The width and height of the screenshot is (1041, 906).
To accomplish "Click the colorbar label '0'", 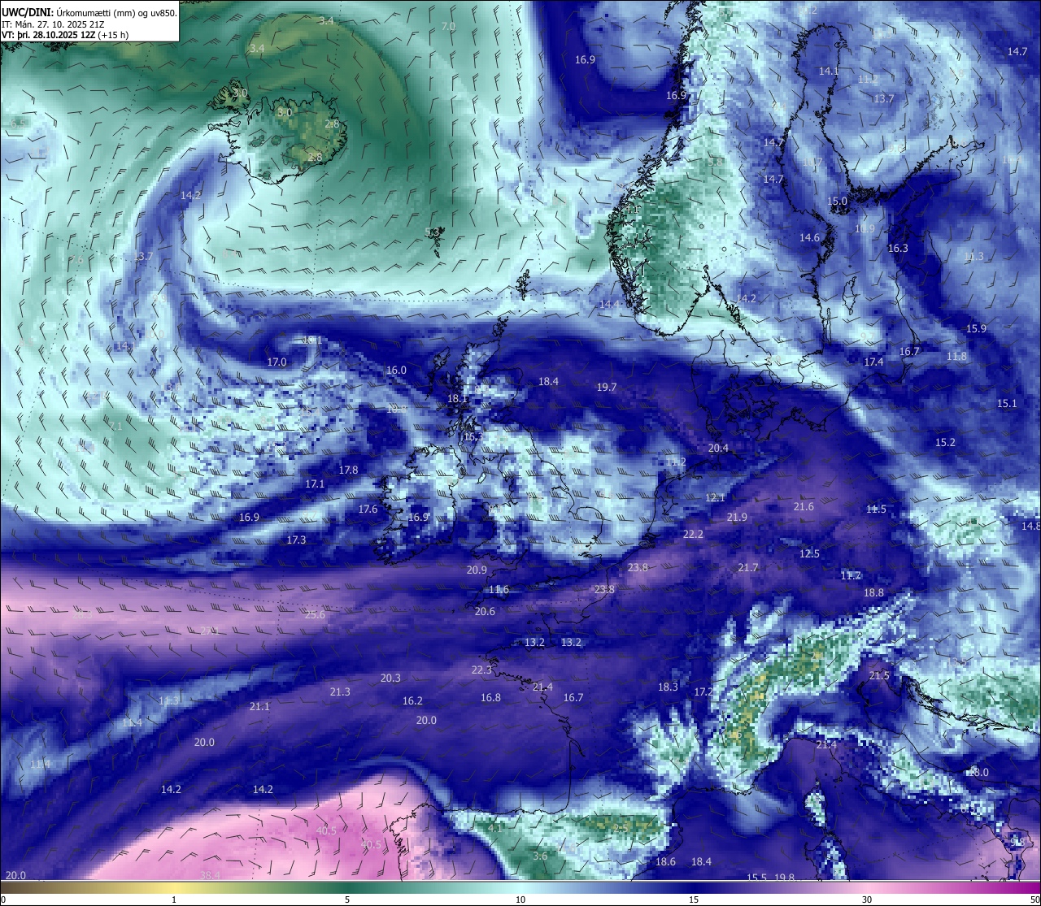I will pyautogui.click(x=3, y=899).
